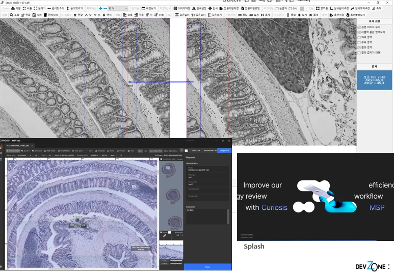The image size is (394, 272).
Task: Click 전용파일저장 (save dedicated file)
Action: (x=229, y=8)
